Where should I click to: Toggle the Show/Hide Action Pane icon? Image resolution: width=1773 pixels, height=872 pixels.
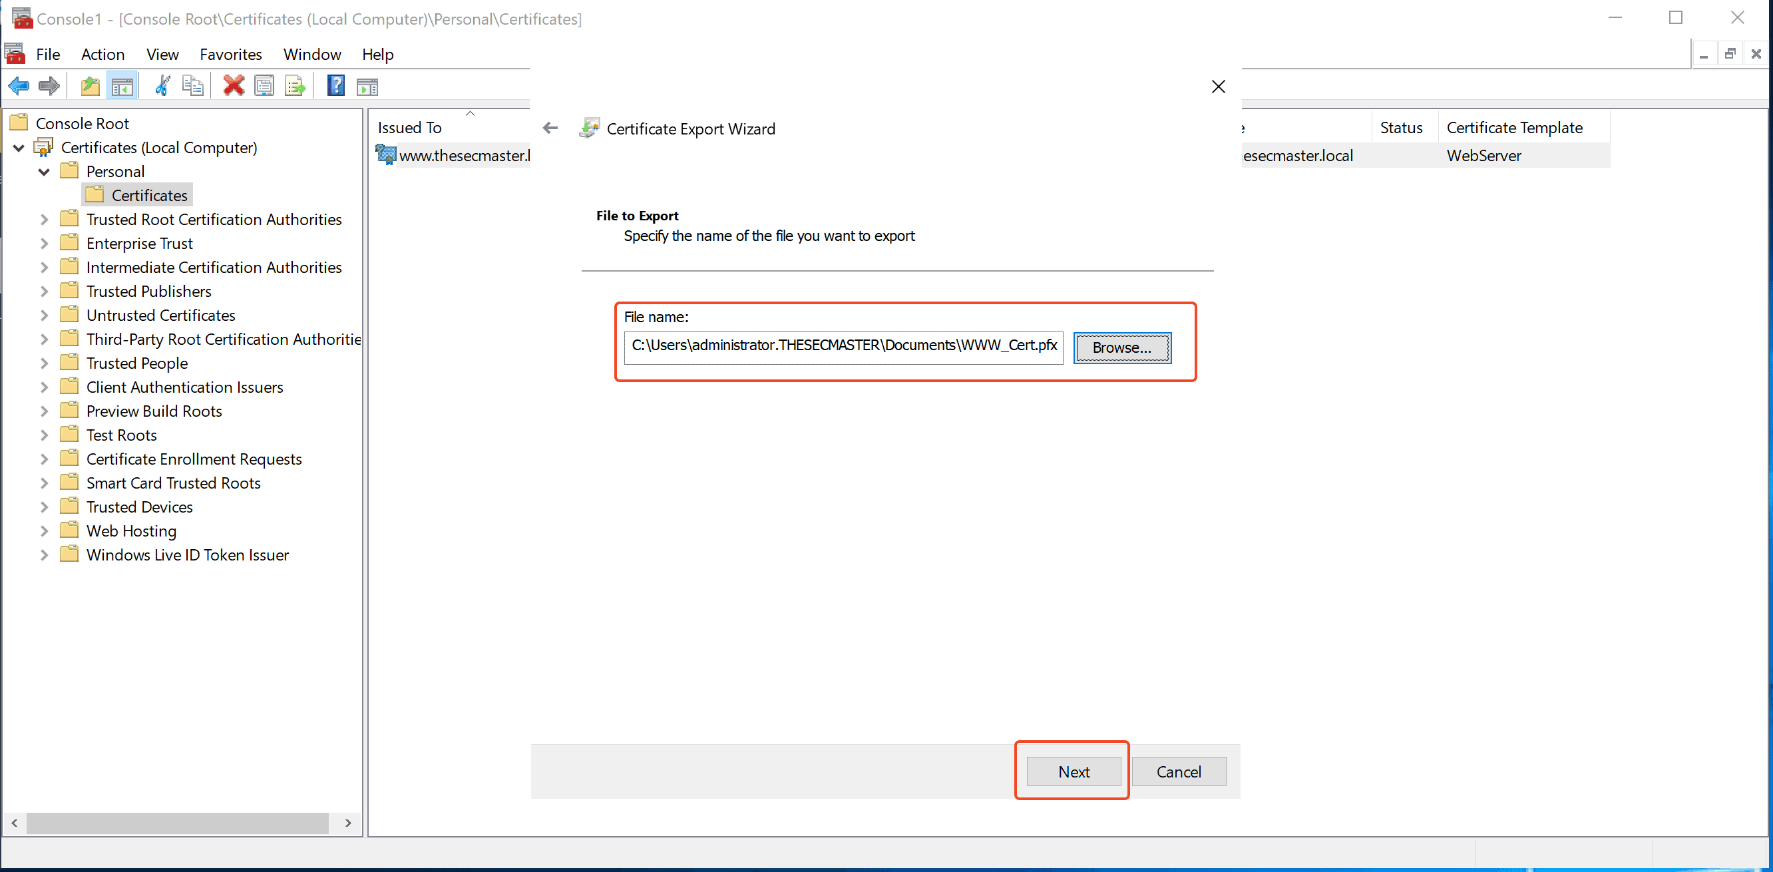coord(367,86)
